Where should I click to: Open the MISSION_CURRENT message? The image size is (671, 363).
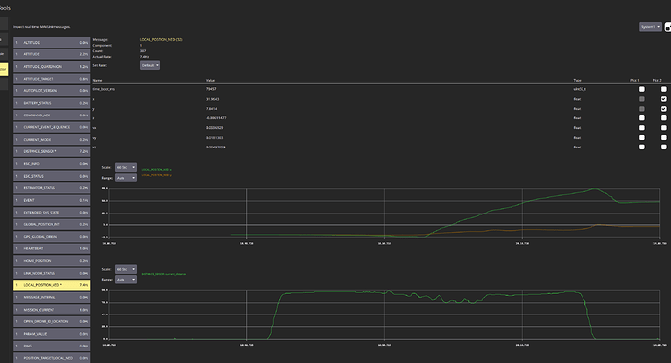52,310
